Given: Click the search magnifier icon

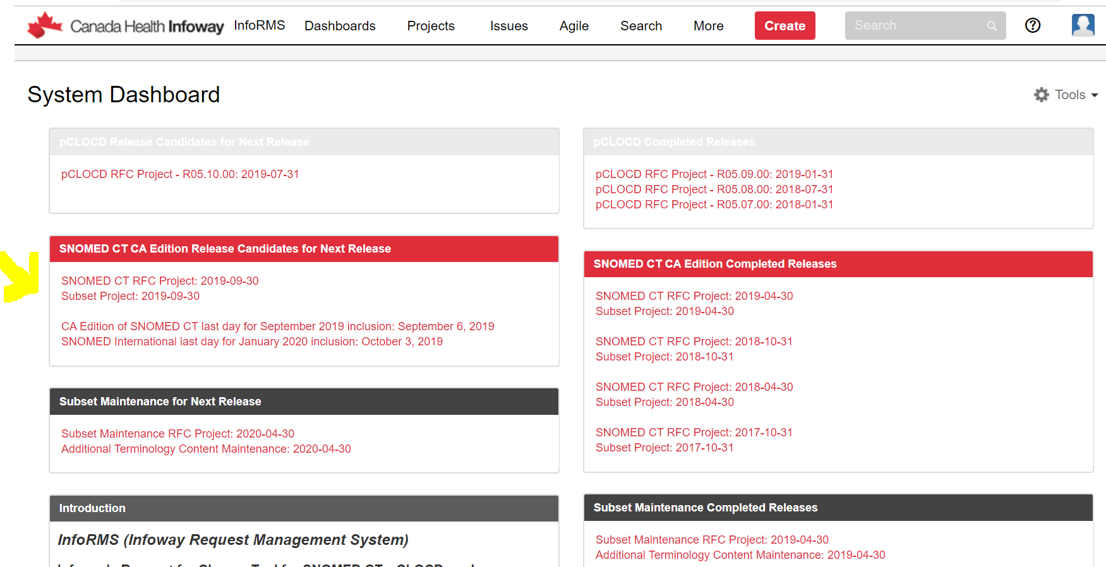Looking at the screenshot, I should 992,26.
